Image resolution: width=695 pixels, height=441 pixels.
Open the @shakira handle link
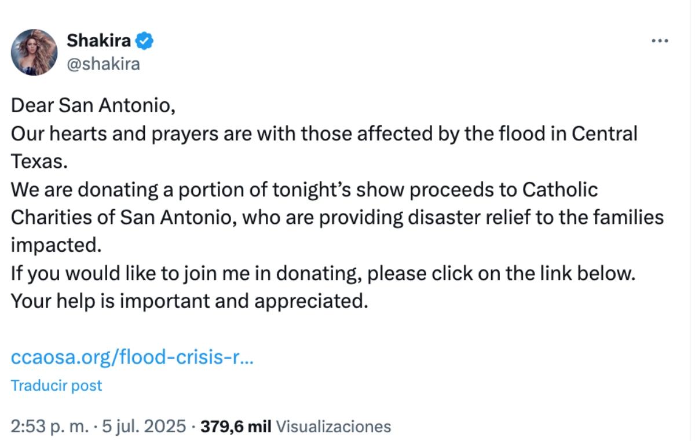pyautogui.click(x=103, y=64)
